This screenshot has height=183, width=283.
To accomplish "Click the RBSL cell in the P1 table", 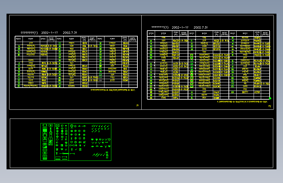I will 125,69.
